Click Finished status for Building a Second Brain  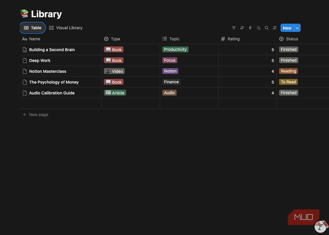click(288, 49)
